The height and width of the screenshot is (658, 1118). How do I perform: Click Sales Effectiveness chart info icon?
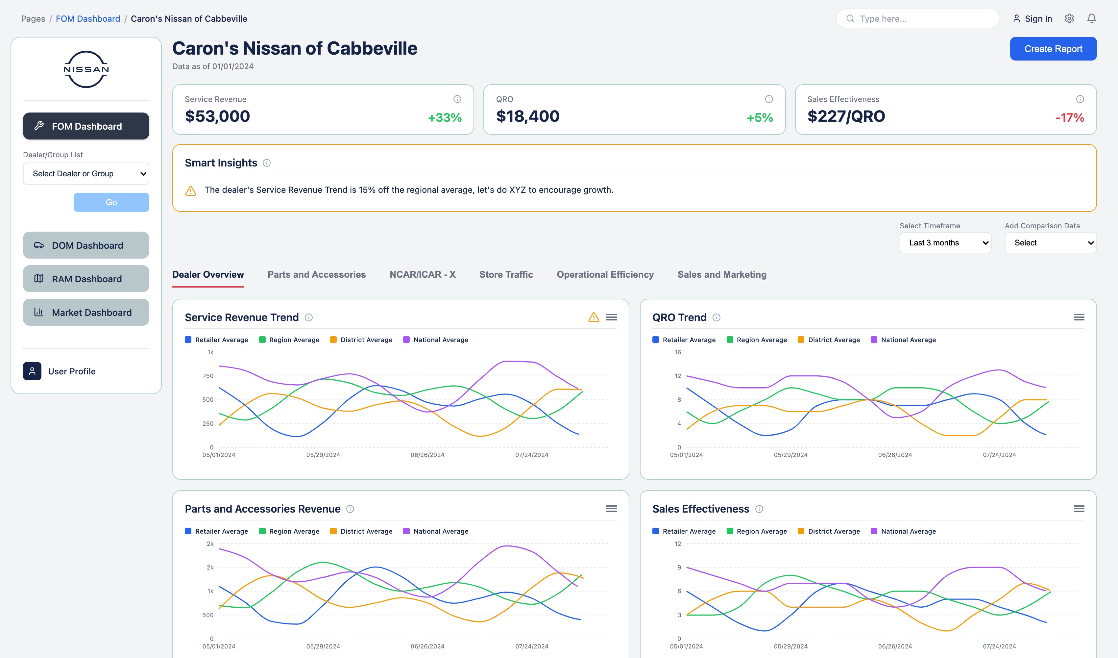tap(759, 509)
